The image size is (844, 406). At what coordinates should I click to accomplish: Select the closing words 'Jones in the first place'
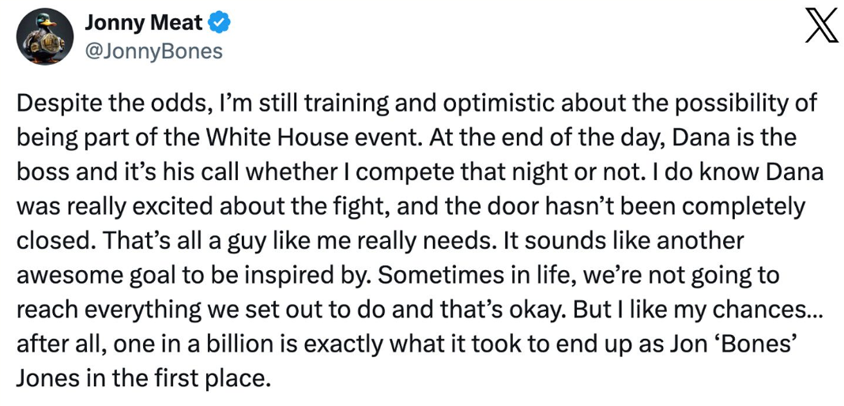[139, 378]
